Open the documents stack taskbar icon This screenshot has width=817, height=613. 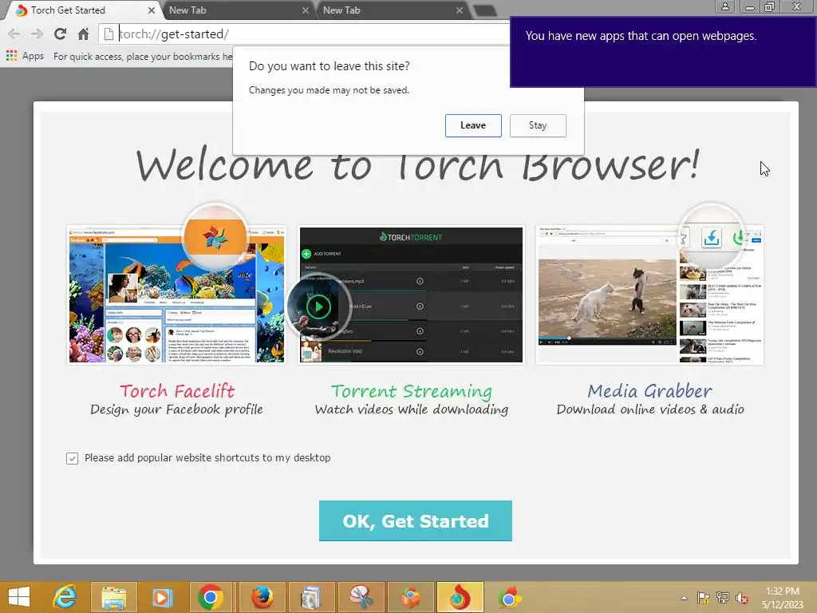point(311,597)
